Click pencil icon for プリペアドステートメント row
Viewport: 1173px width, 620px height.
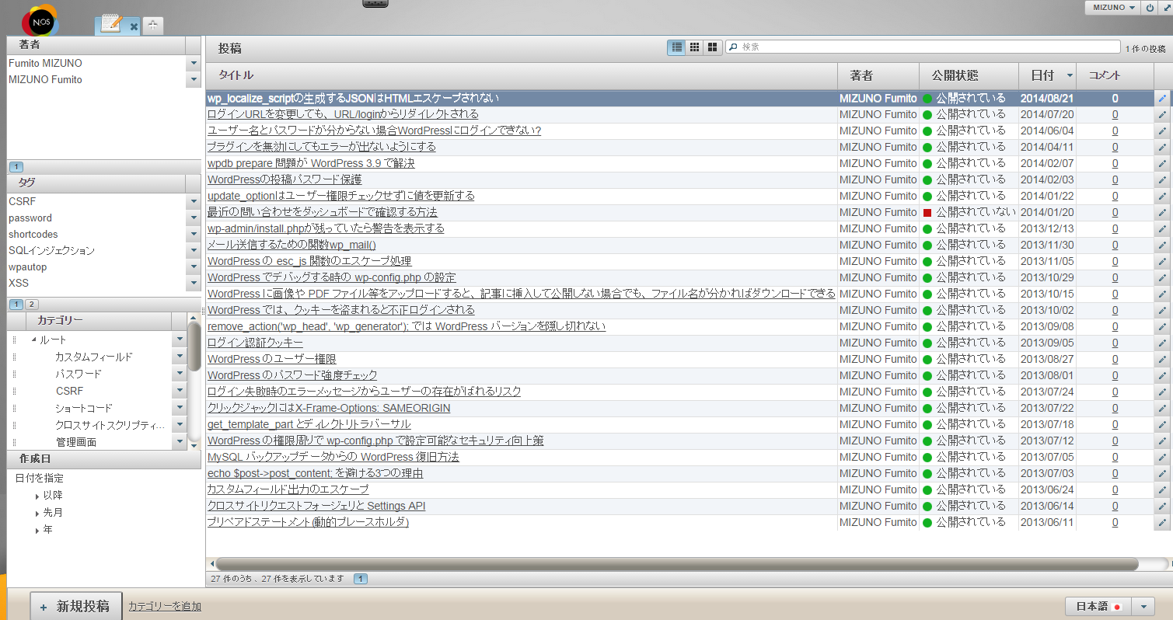pyautogui.click(x=1162, y=522)
